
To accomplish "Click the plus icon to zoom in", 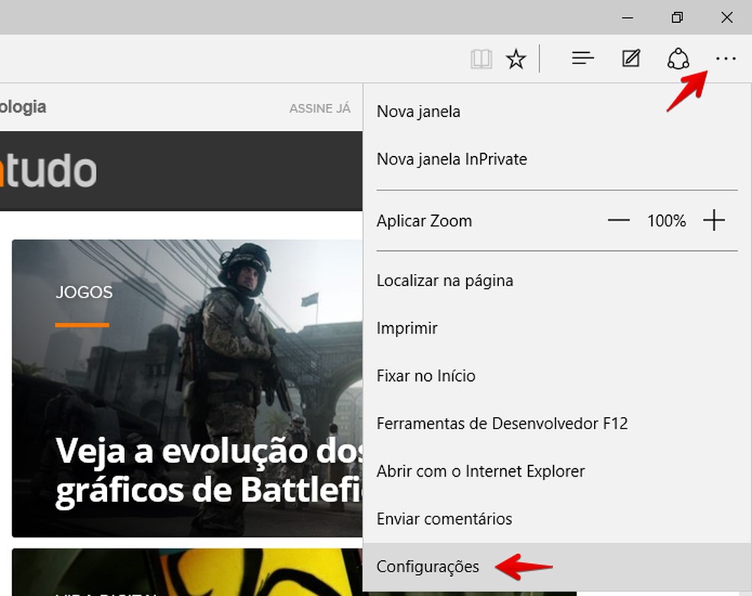I will (x=715, y=220).
